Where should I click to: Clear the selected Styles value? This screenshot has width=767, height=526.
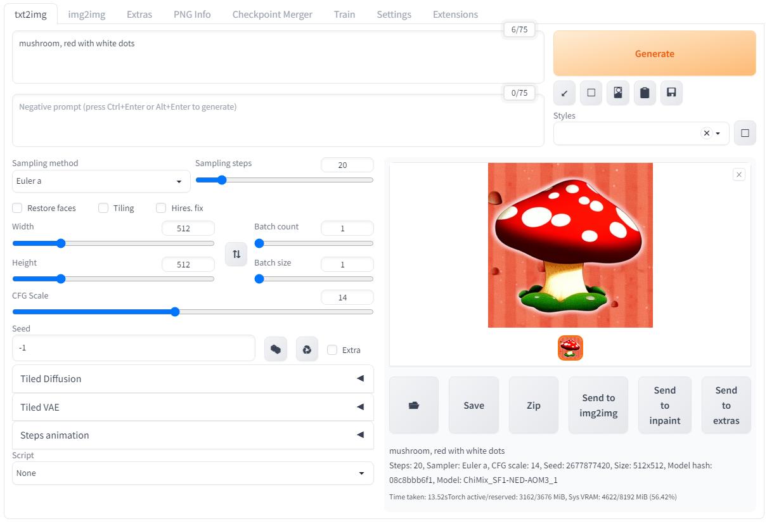coord(706,133)
